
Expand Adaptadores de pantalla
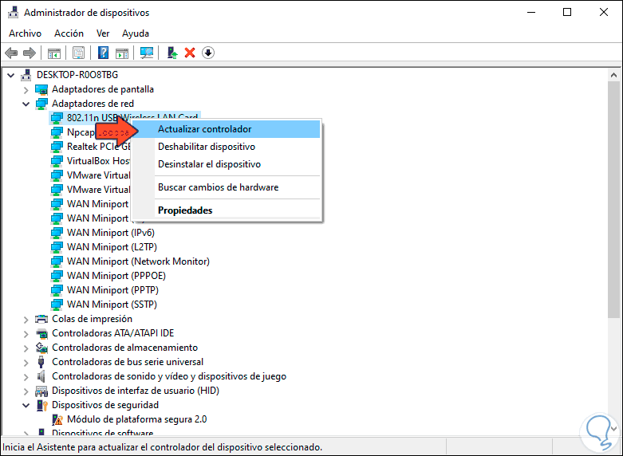click(x=26, y=90)
